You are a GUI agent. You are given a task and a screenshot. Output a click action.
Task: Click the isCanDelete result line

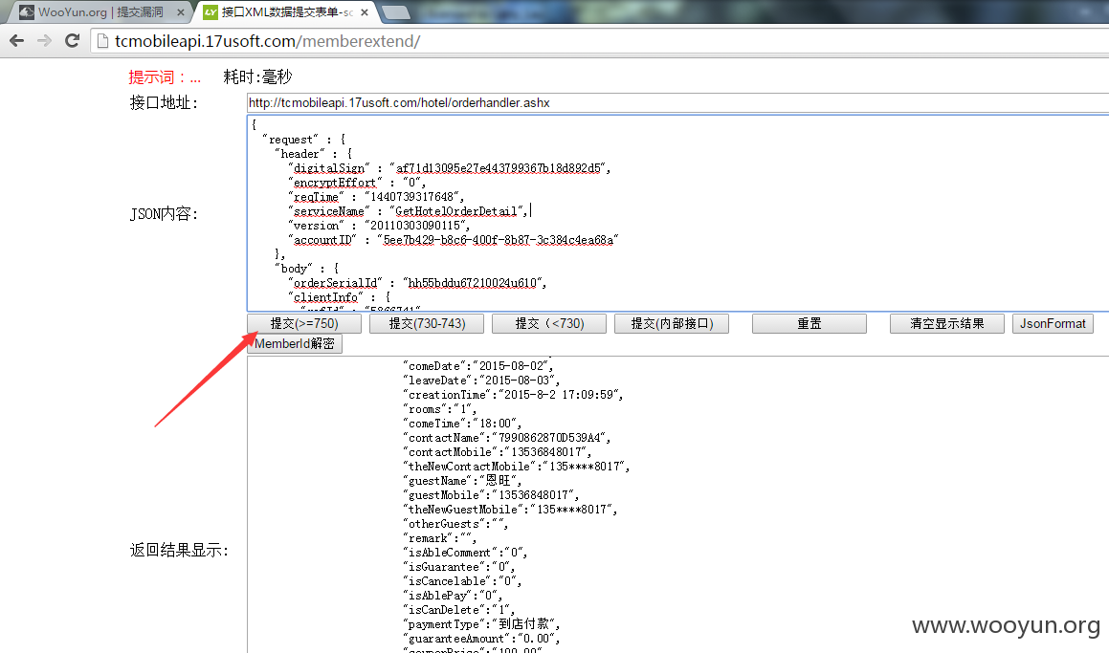pos(459,610)
